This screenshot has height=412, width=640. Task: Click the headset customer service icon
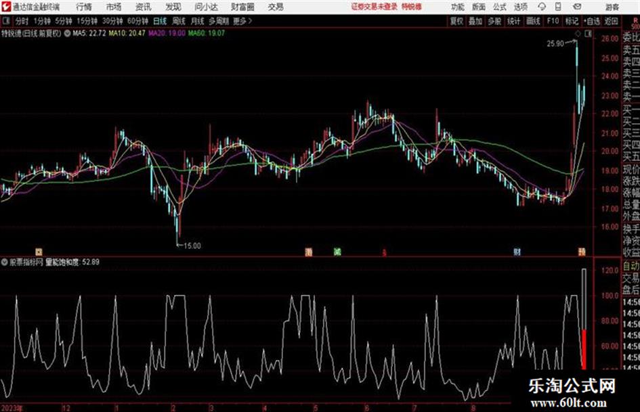click(x=542, y=7)
